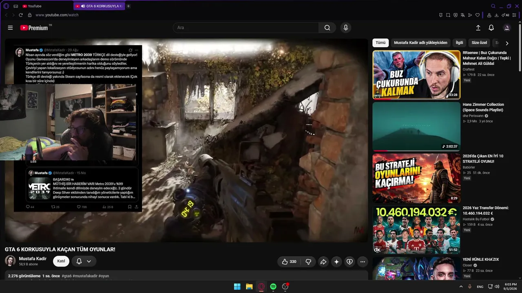Like the video with 330 thumbs up
The height and width of the screenshot is (293, 522).
click(289, 262)
